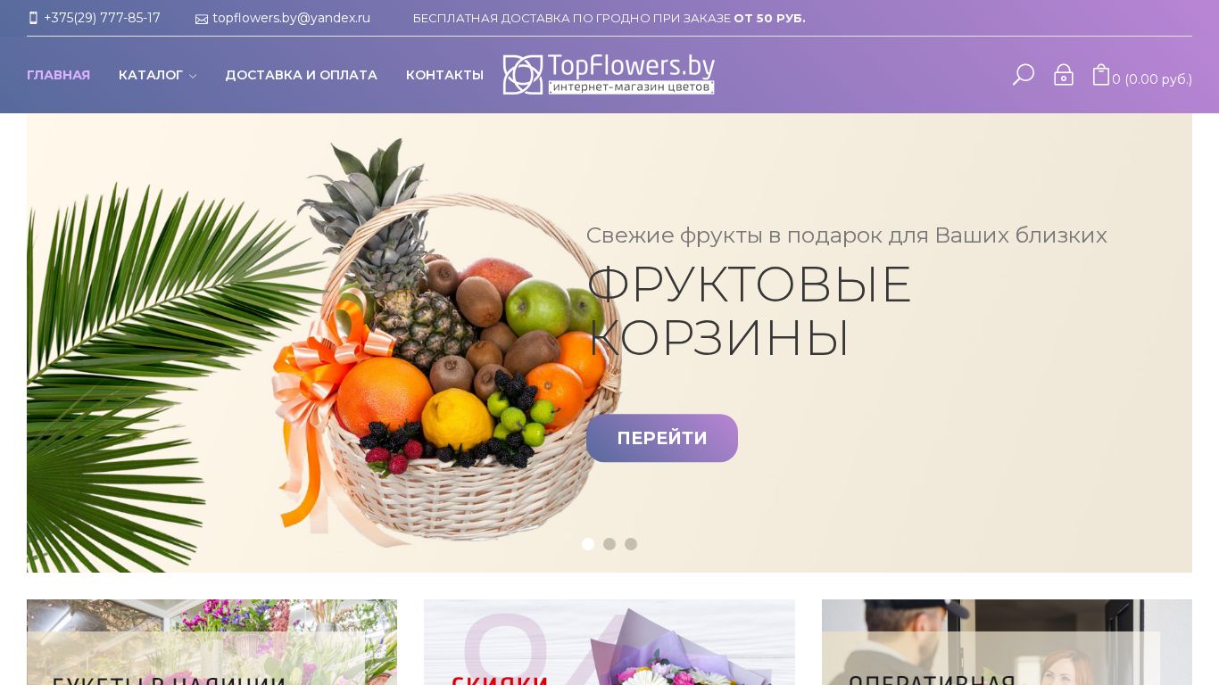Open the Каталог menu
This screenshot has width=1219, height=685.
click(x=151, y=75)
